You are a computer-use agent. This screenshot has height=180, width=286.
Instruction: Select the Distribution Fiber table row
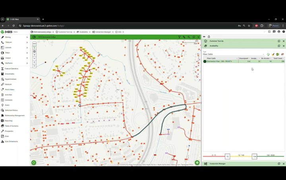pos(244,62)
